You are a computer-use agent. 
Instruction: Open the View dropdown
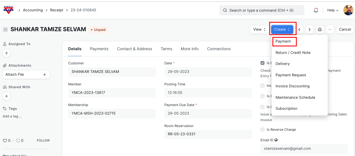coord(259,29)
